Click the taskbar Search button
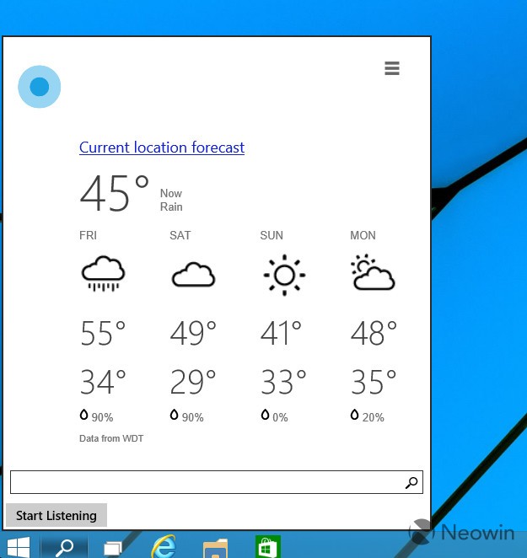The width and height of the screenshot is (527, 558). click(63, 546)
